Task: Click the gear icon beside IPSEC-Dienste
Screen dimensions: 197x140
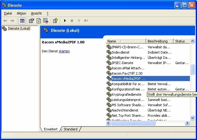Action: (109, 63)
